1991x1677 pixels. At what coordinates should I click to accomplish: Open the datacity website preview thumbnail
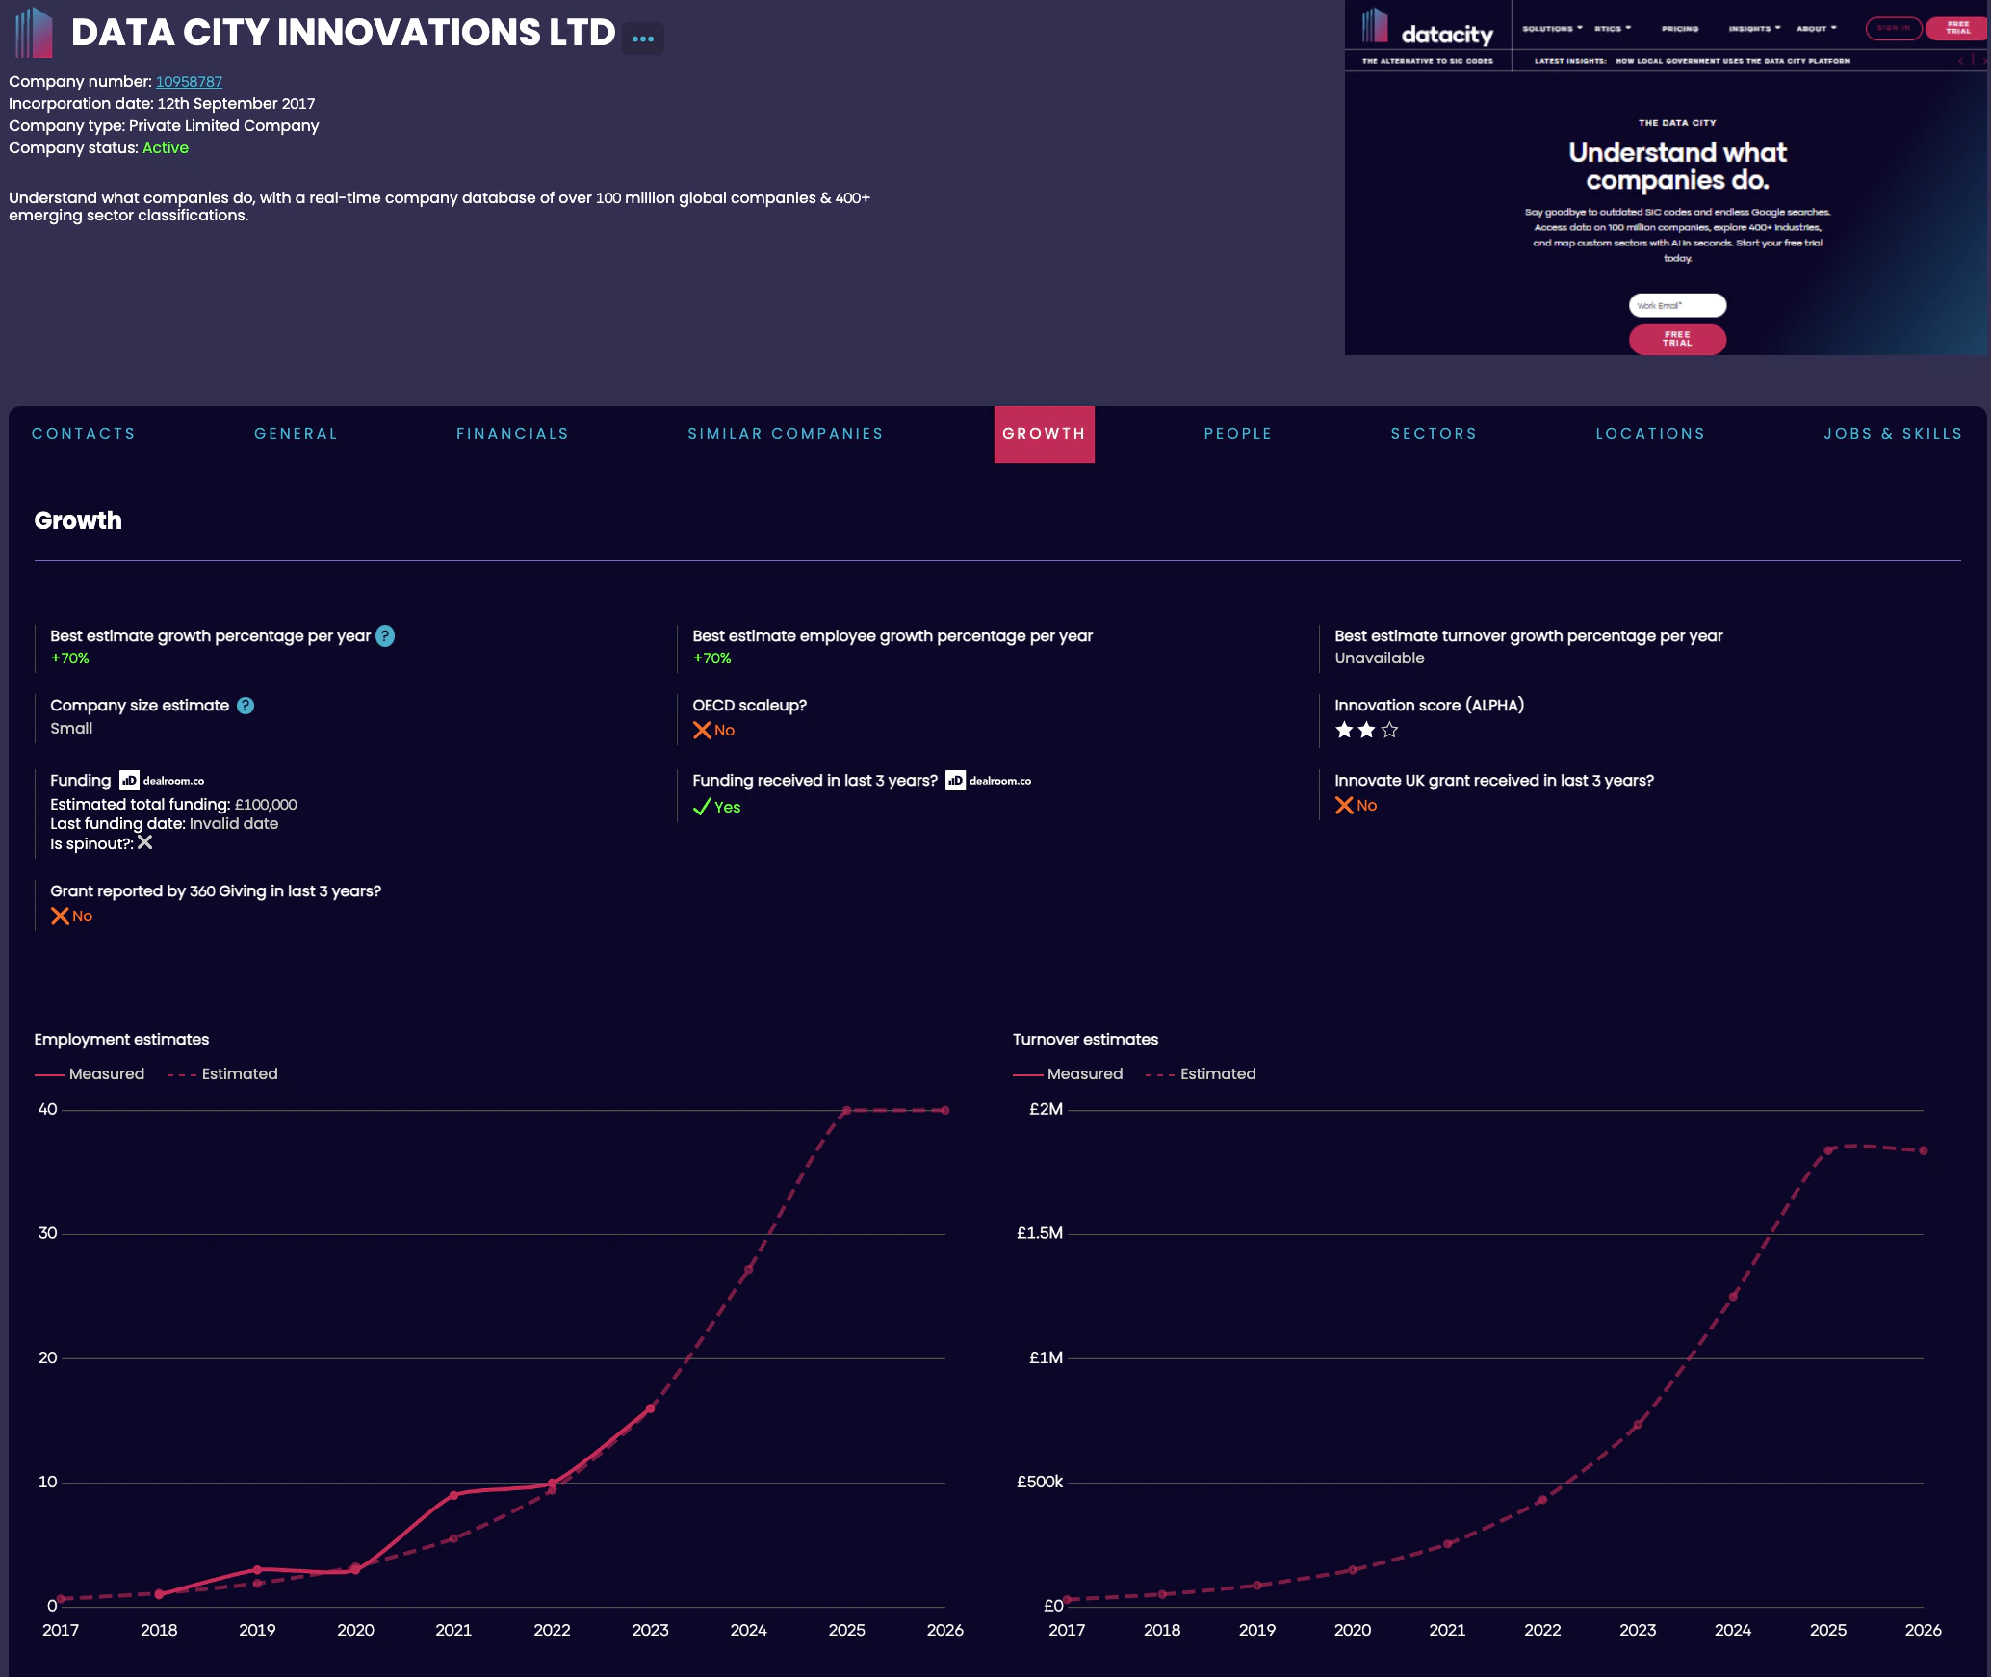[1667, 178]
